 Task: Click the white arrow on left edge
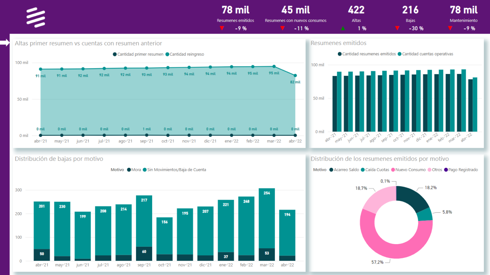click(5, 43)
